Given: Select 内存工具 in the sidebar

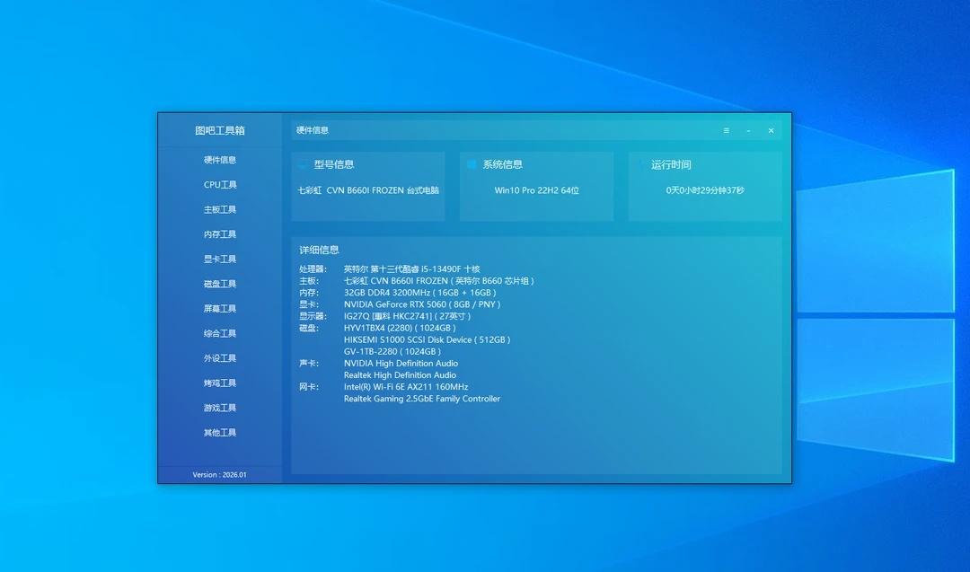Looking at the screenshot, I should click(x=220, y=233).
